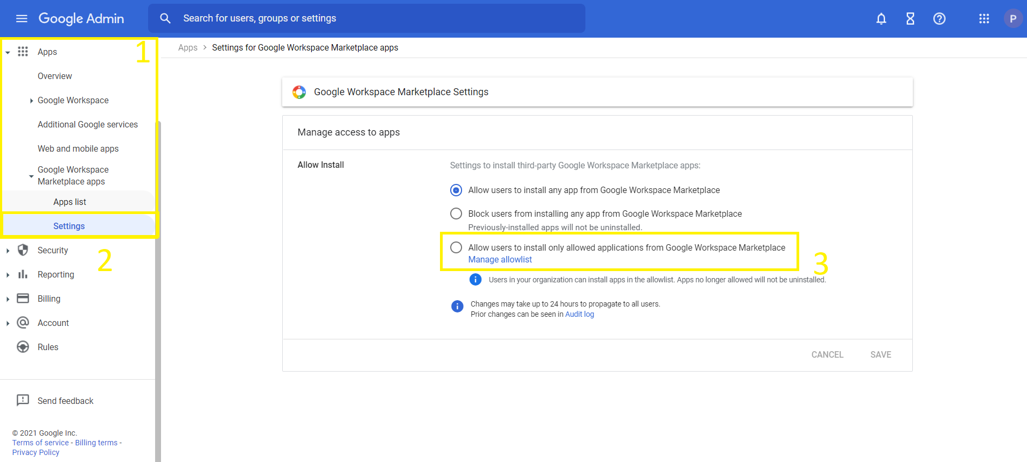Expand the Account section arrow
The height and width of the screenshot is (462, 1027).
pyautogui.click(x=8, y=323)
